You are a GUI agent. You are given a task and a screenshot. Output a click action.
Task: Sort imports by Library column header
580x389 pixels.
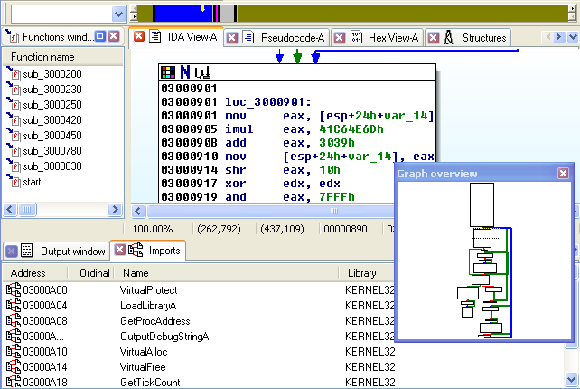(363, 272)
